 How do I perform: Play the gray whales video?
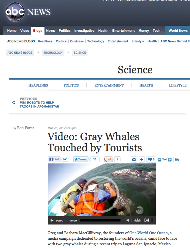101,194
